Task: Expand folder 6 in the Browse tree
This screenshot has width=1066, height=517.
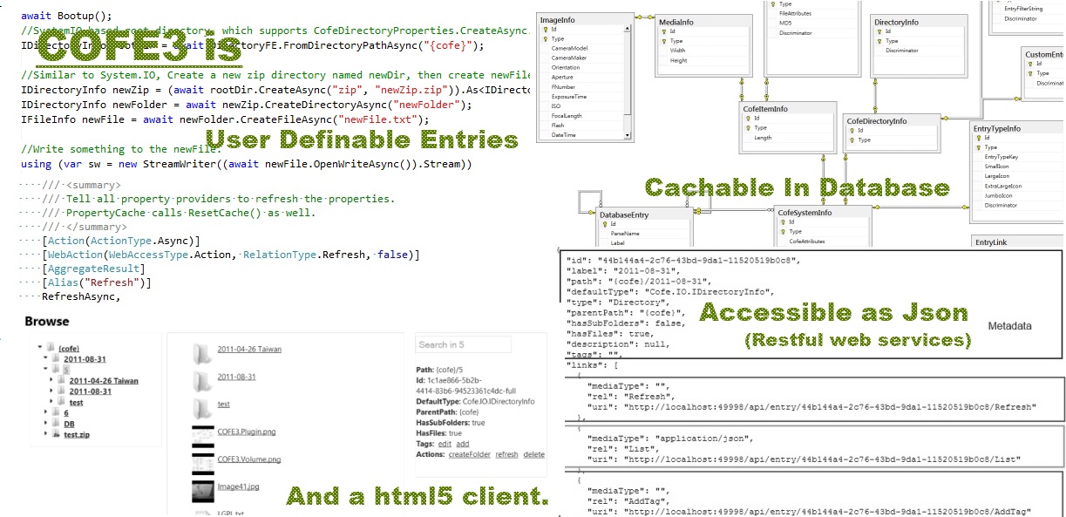Action: (45, 412)
